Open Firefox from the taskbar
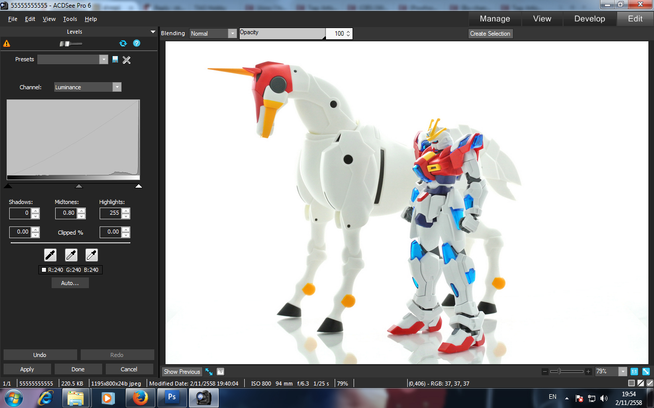Viewport: 654px width, 408px height. [x=139, y=397]
